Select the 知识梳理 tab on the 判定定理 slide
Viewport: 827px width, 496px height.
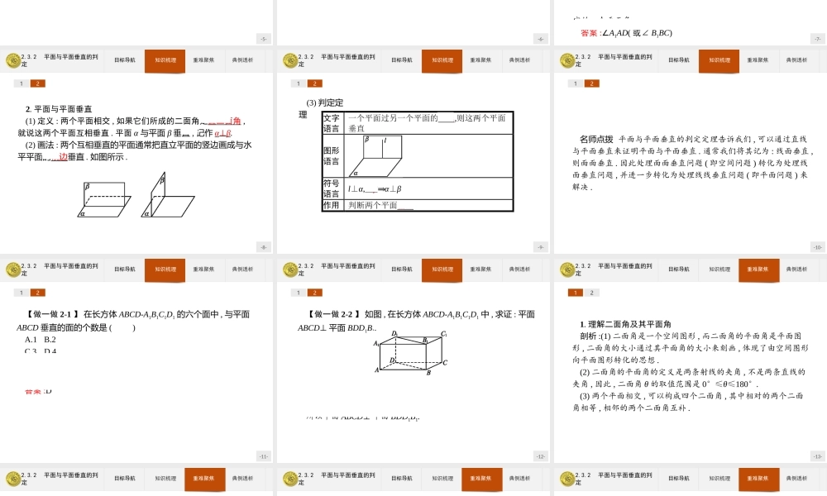pos(441,60)
